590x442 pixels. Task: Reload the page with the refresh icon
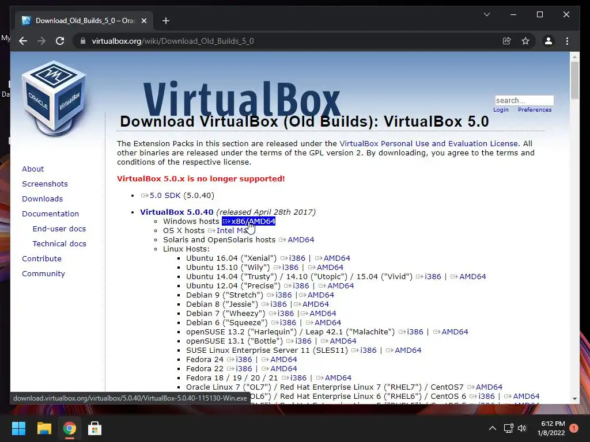(x=60, y=41)
